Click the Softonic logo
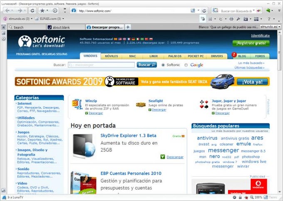 42,42
